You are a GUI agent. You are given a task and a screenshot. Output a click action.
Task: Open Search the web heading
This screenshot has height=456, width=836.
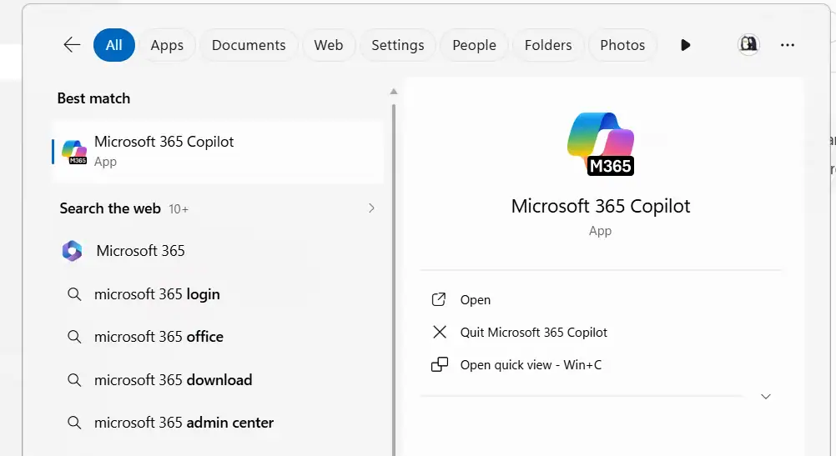point(110,208)
